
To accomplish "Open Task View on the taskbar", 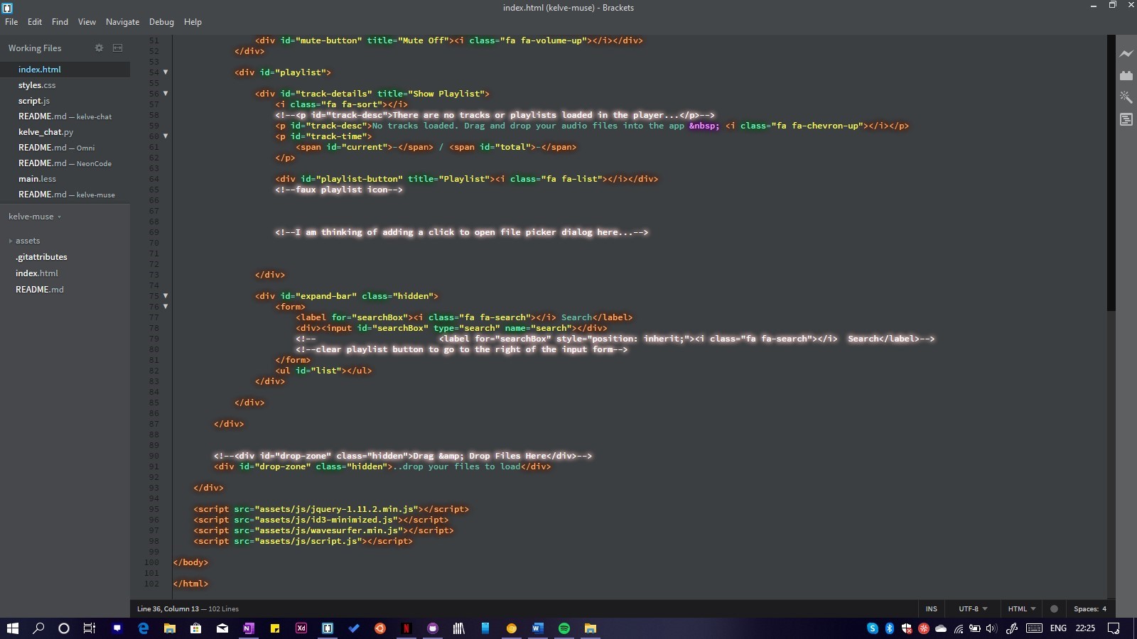I will coord(90,628).
